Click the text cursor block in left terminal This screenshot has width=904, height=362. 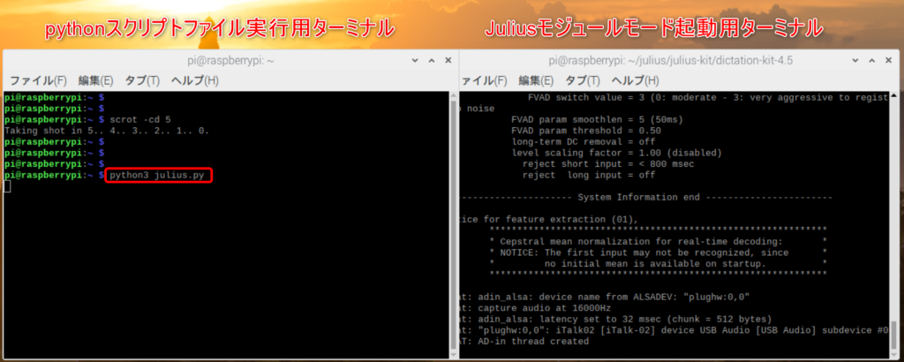[7, 186]
